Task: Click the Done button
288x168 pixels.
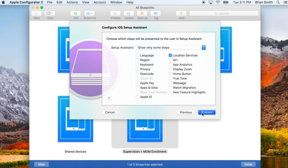Action: [248, 164]
